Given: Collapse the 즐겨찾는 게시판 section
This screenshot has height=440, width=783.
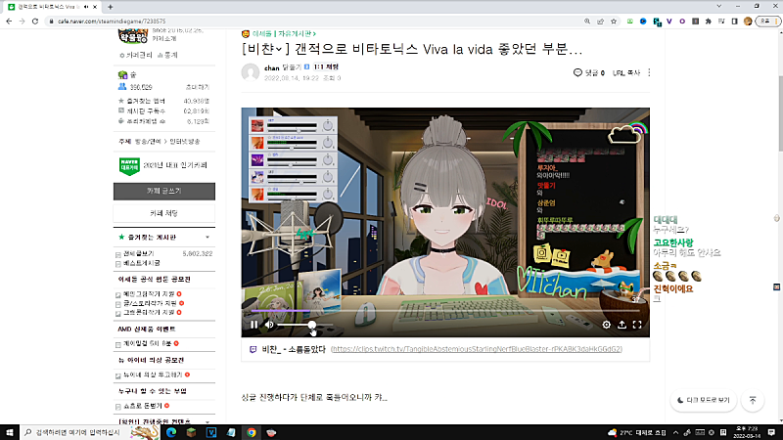Looking at the screenshot, I should pos(207,238).
